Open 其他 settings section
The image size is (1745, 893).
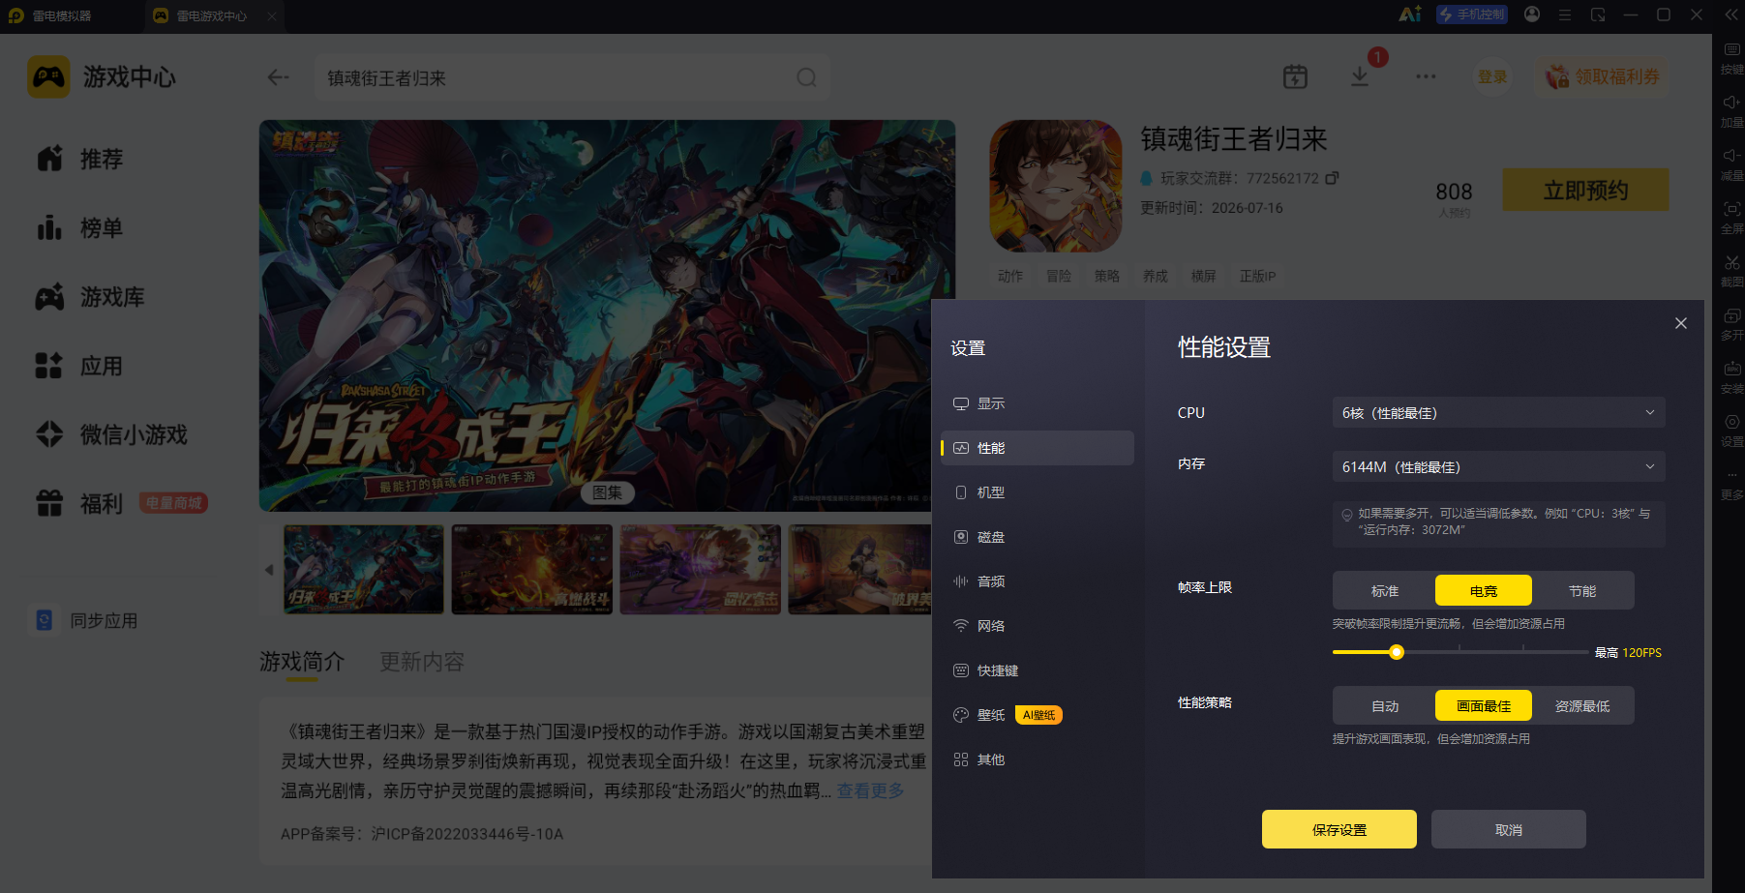coord(1038,759)
